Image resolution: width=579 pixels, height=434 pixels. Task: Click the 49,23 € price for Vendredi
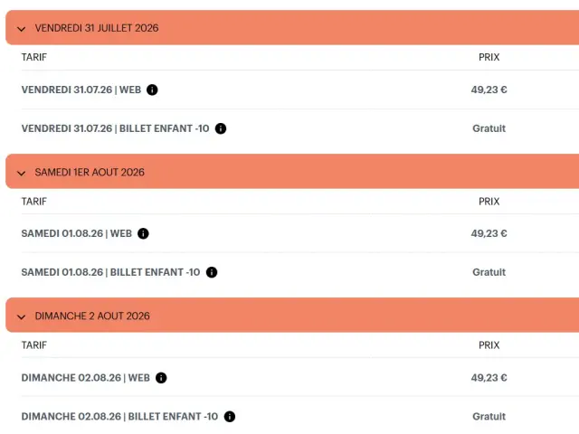point(489,90)
